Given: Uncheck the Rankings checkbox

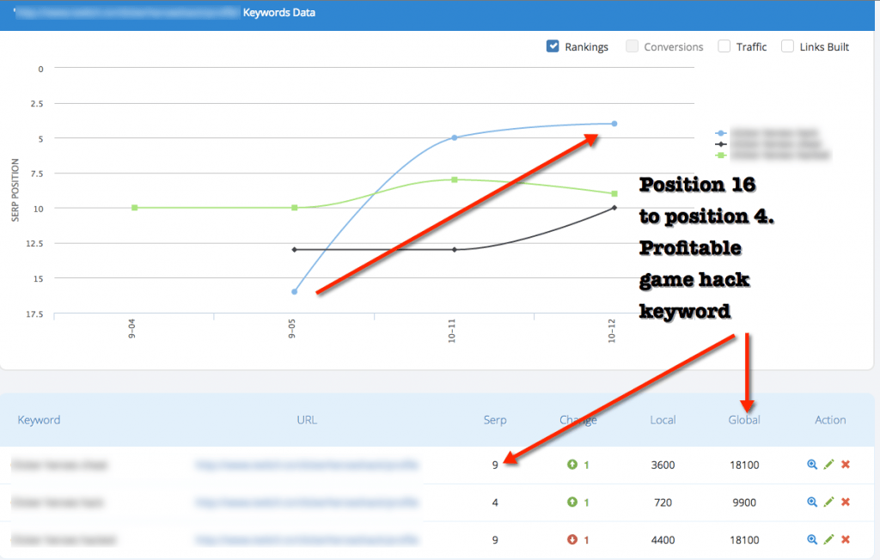Looking at the screenshot, I should (553, 46).
